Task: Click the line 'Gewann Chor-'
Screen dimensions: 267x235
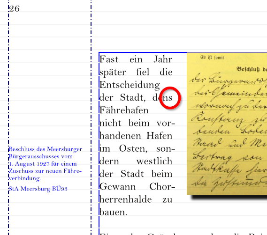Action: click(137, 187)
